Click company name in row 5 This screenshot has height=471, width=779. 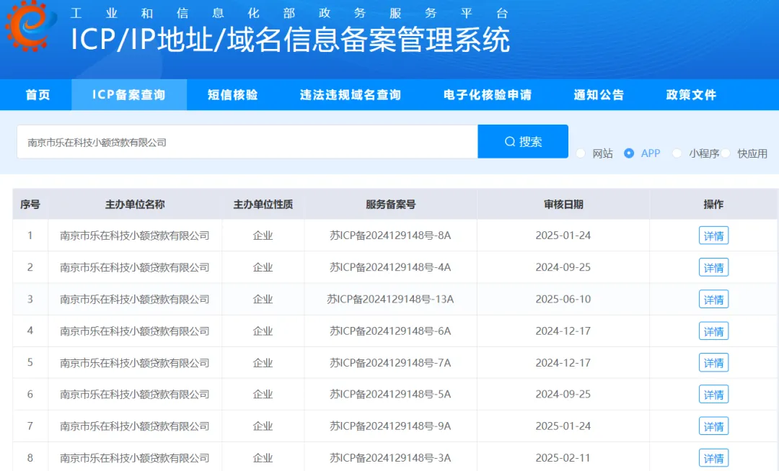point(135,362)
